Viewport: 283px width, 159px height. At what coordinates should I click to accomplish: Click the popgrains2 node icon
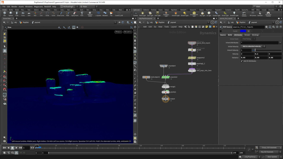click(192, 58)
